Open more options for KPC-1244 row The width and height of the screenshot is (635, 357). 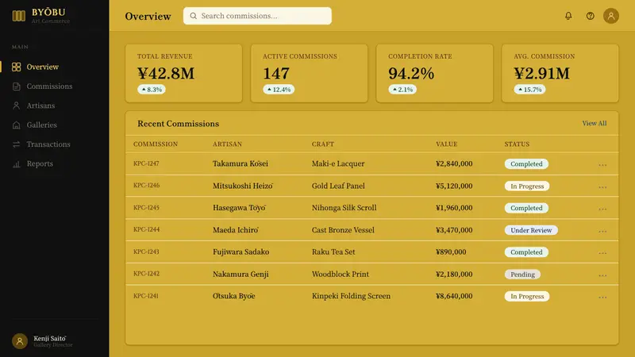(x=602, y=231)
